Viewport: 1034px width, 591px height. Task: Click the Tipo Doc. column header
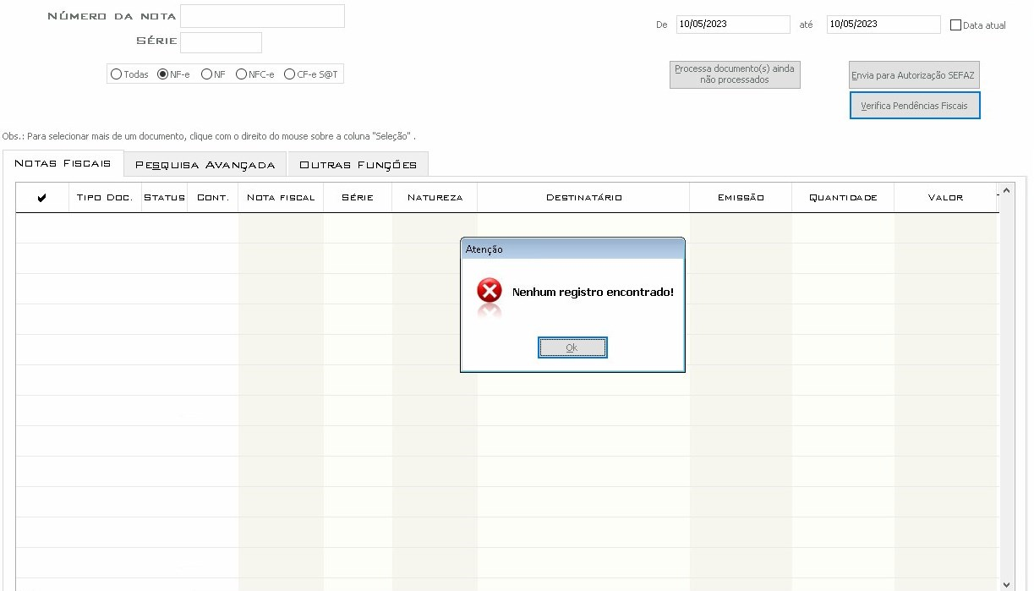[x=105, y=198]
